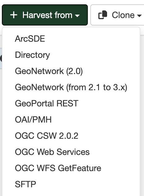Collapse the Harvest from dropdown caret
The image size is (144, 196).
[x=77, y=16]
